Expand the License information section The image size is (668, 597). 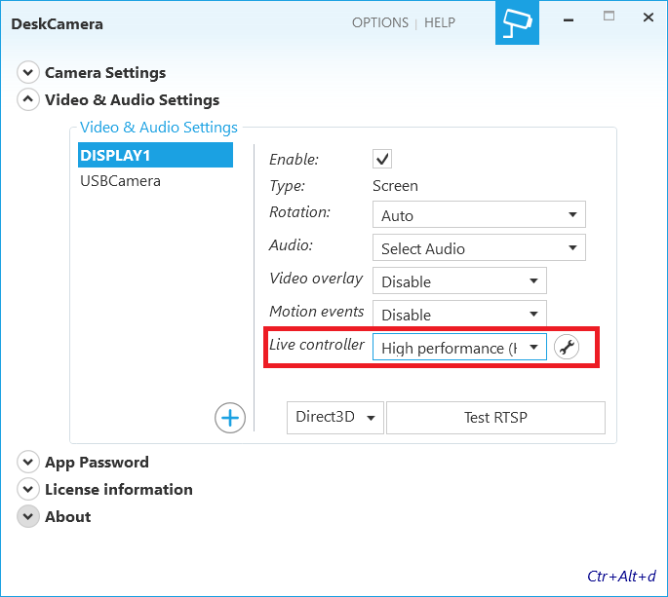28,490
